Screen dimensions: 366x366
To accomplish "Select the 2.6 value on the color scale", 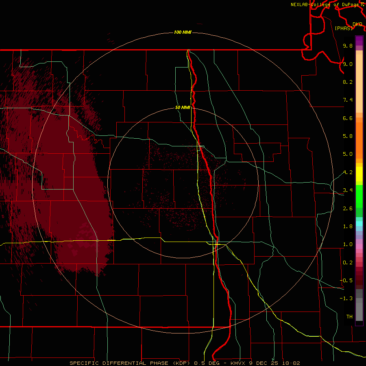I will coord(348,209).
